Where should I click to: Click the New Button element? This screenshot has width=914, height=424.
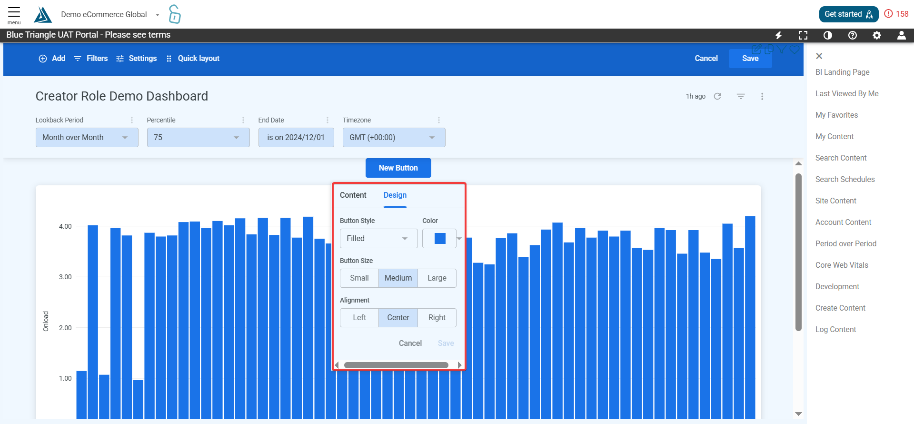click(x=398, y=168)
